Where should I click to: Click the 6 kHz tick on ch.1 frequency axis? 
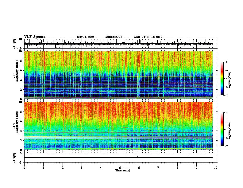[x=21, y=70]
